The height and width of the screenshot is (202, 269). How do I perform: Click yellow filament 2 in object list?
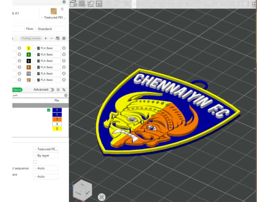tap(57, 128)
